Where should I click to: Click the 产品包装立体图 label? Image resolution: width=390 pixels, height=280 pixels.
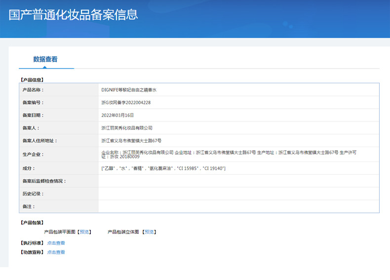click(123, 232)
